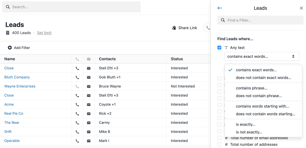Open the Bluth Company lead
This screenshot has height=148, width=306.
17,77
